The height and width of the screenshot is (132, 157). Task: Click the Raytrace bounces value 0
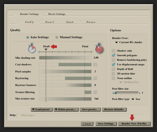[x=95, y=85]
